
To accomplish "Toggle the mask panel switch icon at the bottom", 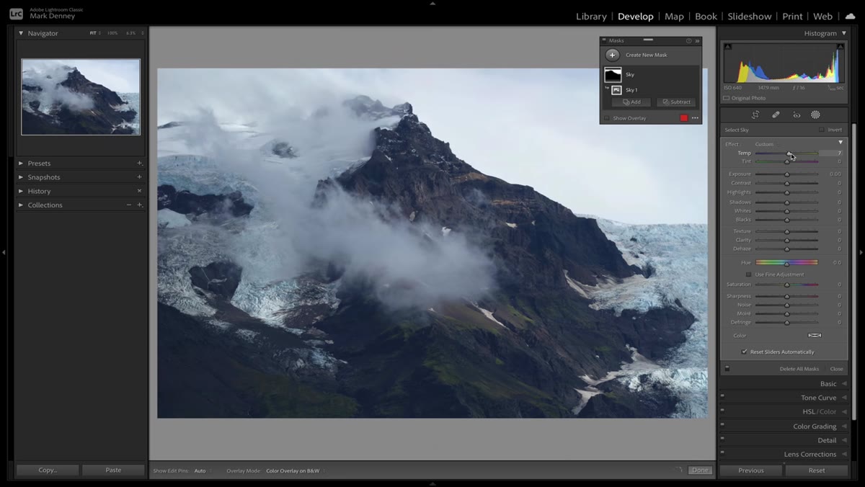I will 727,369.
